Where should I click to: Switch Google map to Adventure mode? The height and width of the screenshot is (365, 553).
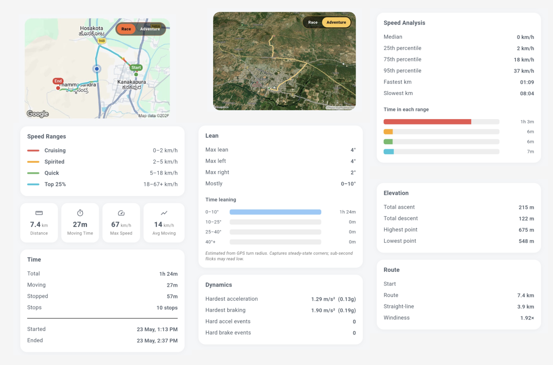150,29
